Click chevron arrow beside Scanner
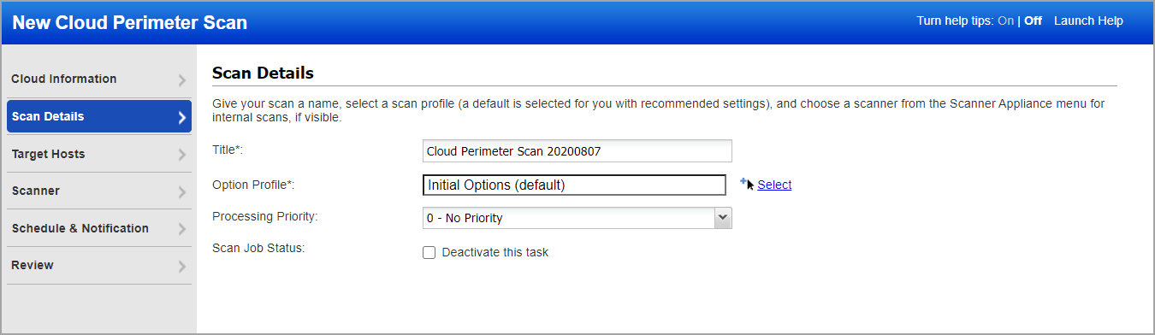The height and width of the screenshot is (335, 1155). pos(181,192)
